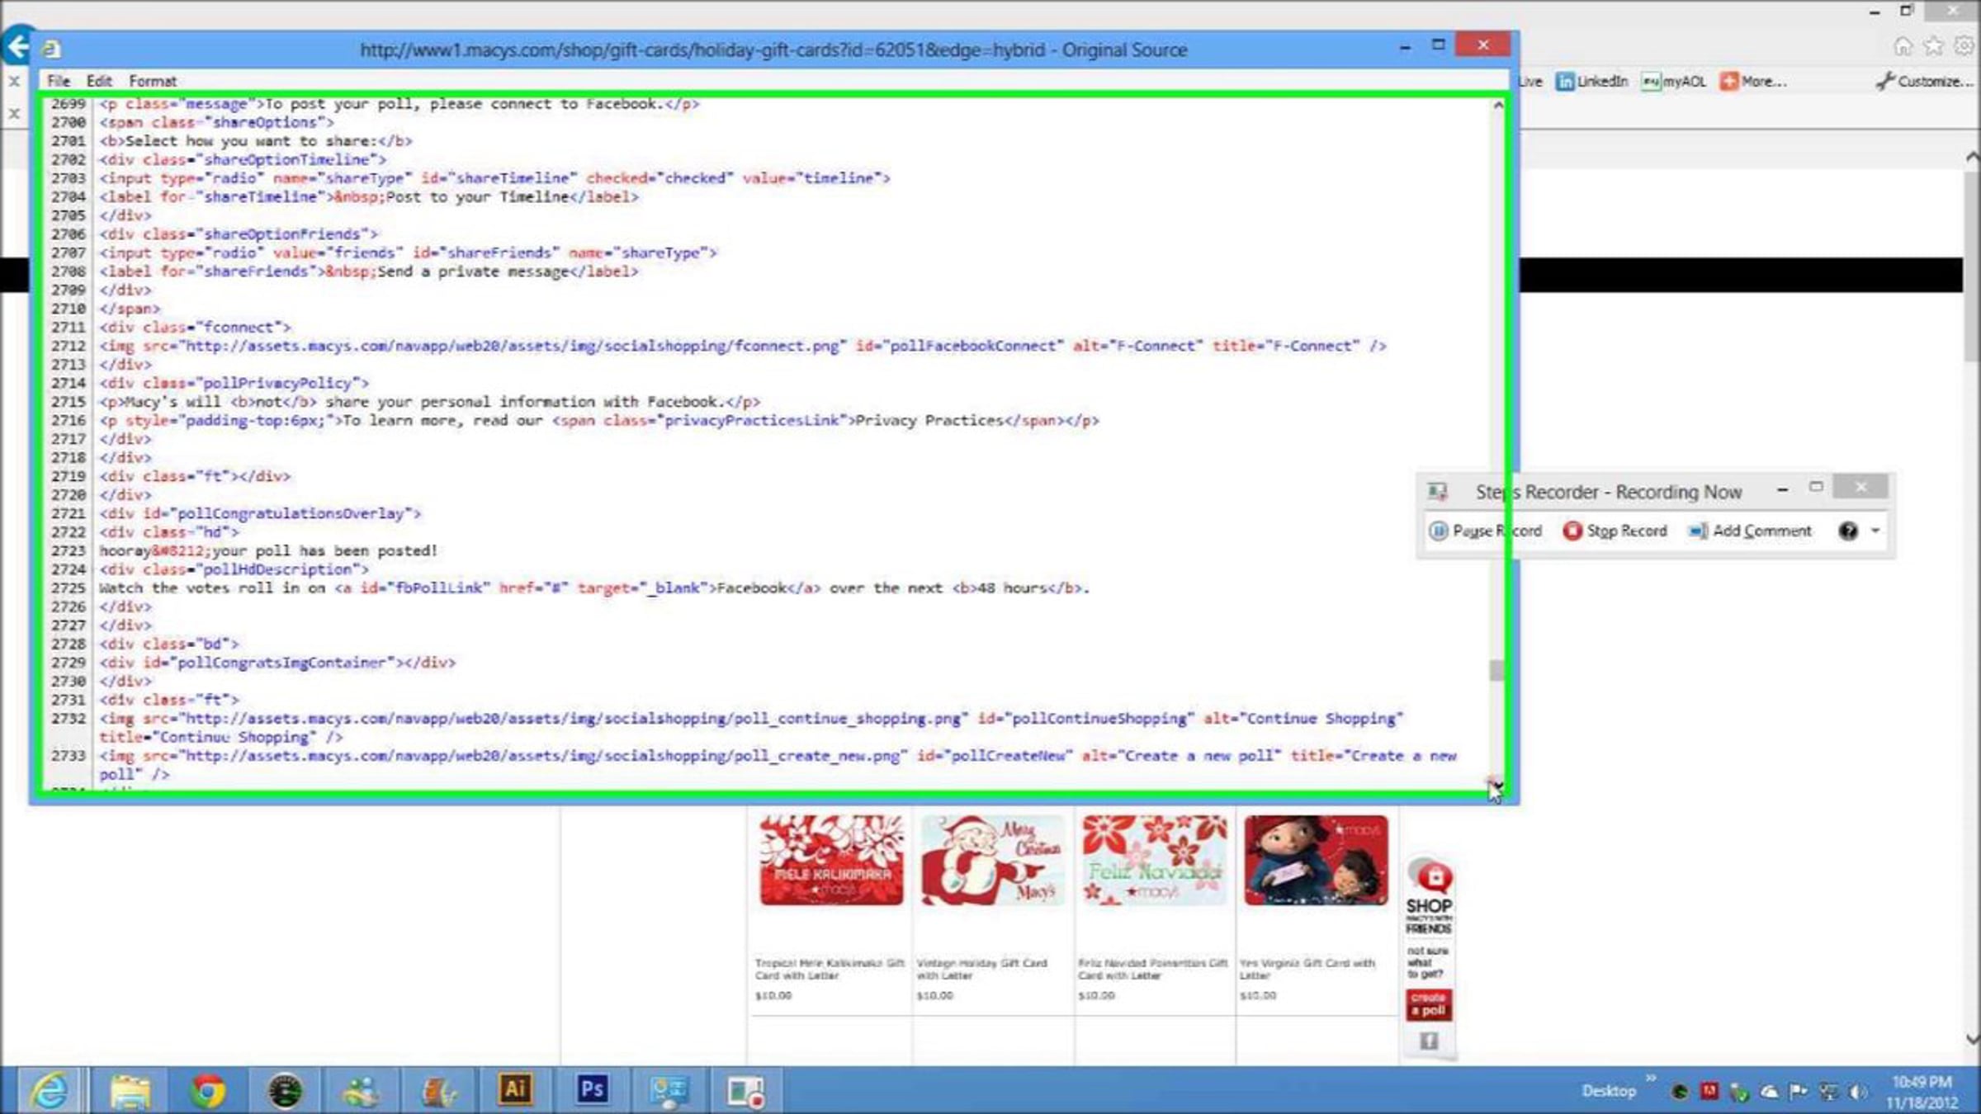Expand Steps Recorder help dropdown arrow
The width and height of the screenshot is (1981, 1114).
(1876, 531)
